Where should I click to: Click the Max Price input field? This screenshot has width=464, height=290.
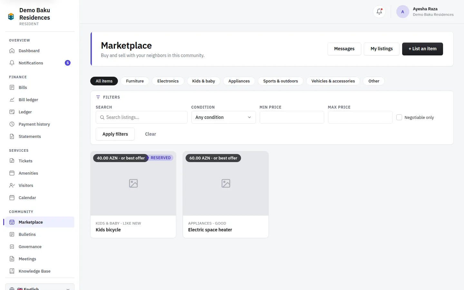point(360,117)
